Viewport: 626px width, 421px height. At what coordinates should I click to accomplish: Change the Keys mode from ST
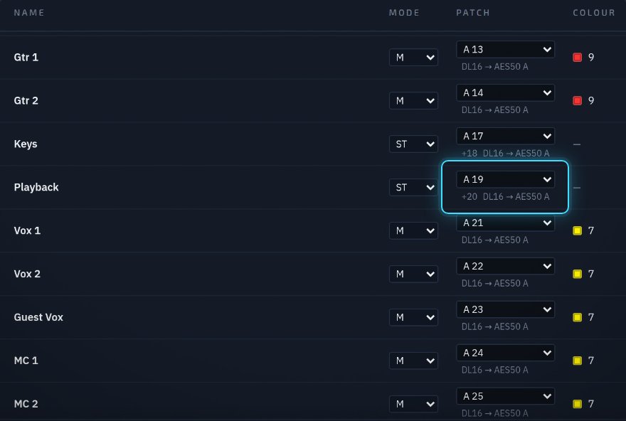tap(413, 144)
